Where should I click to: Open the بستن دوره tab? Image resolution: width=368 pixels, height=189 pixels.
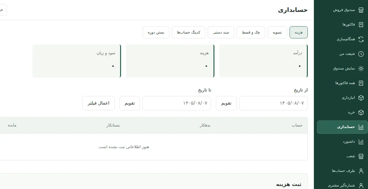tap(156, 32)
